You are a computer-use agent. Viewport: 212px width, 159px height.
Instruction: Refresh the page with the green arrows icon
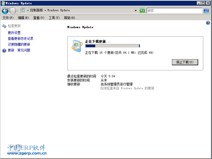(x=142, y=11)
